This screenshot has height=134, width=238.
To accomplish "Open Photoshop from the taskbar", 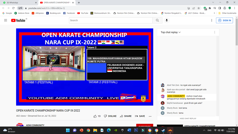I will (136, 130).
